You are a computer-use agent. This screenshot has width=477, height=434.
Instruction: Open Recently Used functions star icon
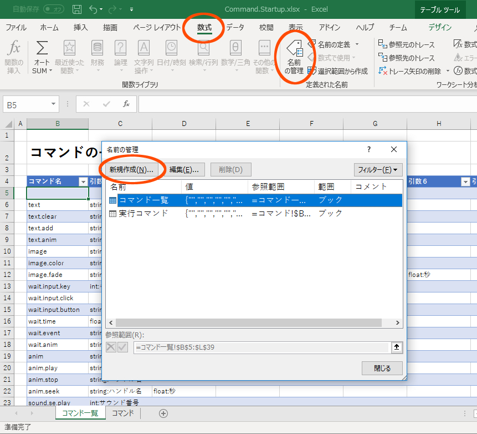pos(69,48)
